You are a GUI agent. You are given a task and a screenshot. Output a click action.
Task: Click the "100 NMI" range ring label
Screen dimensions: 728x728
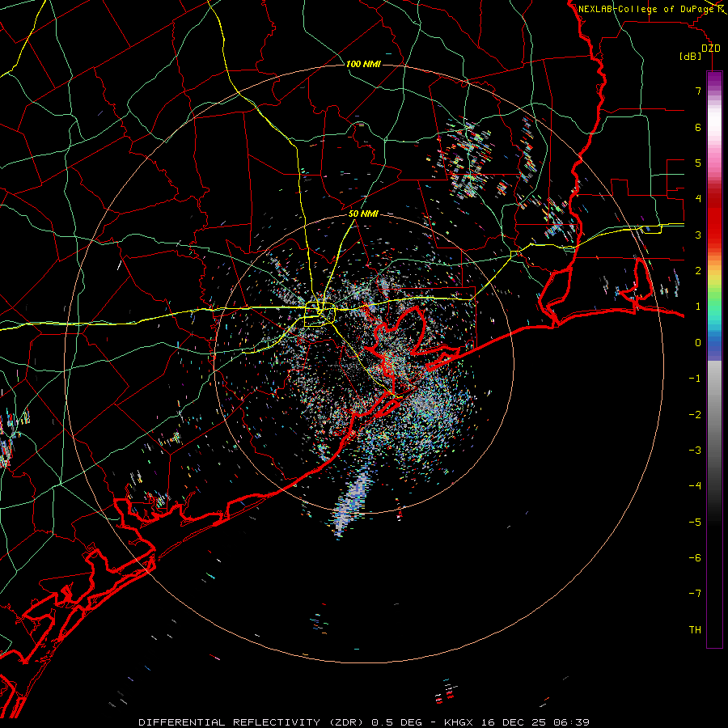coord(363,64)
